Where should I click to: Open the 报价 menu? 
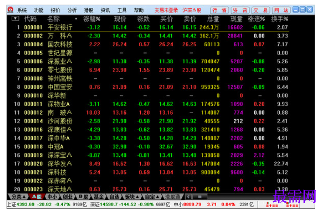click(x=55, y=10)
